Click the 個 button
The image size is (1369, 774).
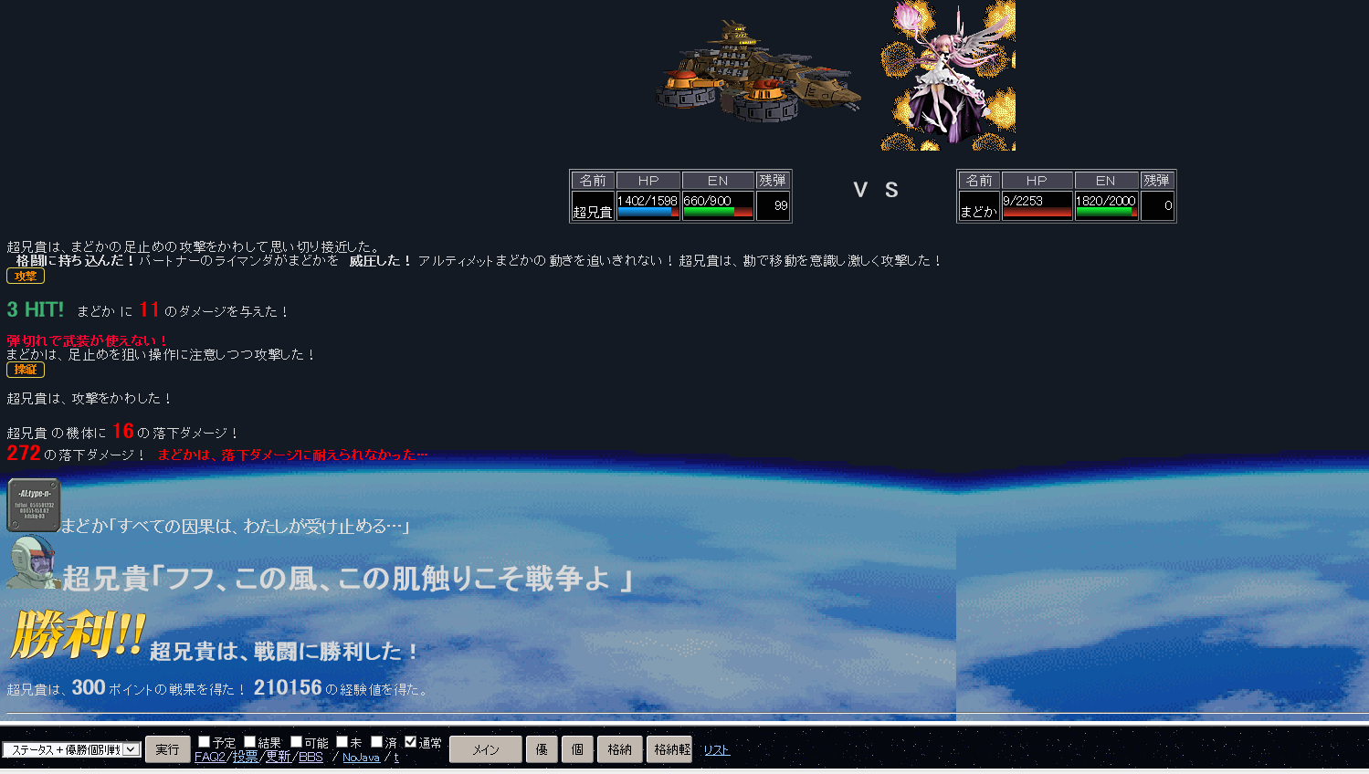tap(577, 749)
